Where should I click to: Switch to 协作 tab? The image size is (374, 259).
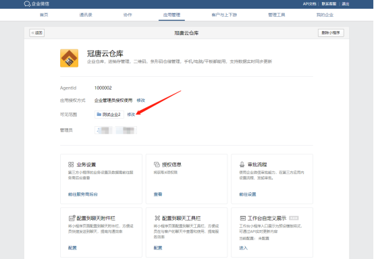click(x=128, y=15)
